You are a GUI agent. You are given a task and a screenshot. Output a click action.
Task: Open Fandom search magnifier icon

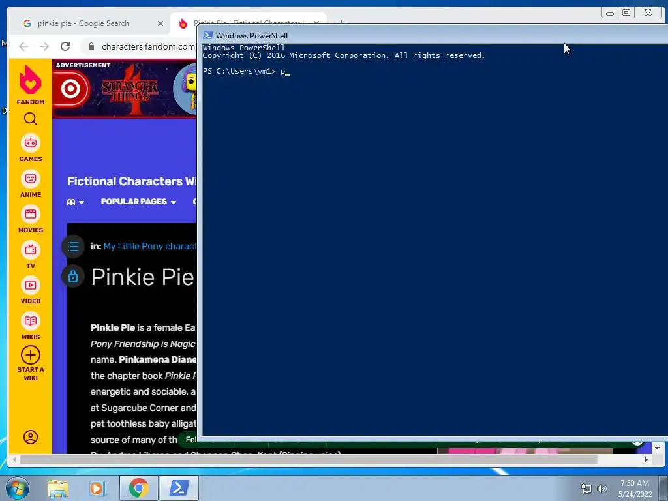31,119
